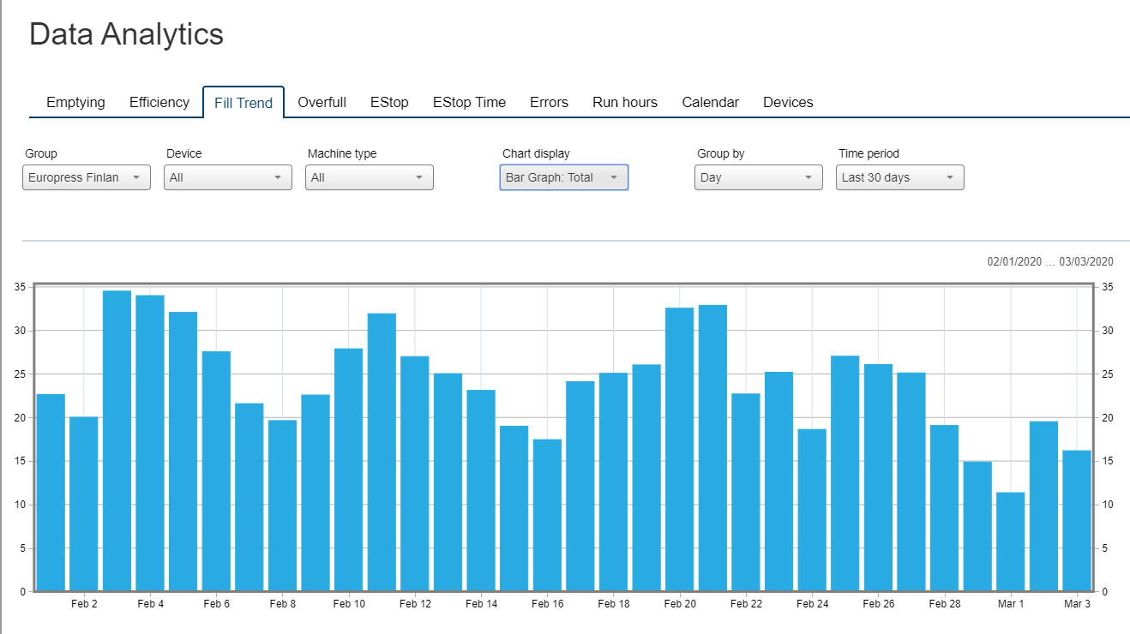This screenshot has width=1130, height=634.
Task: Click the tallest bar on Feb 3
Action: tap(117, 441)
